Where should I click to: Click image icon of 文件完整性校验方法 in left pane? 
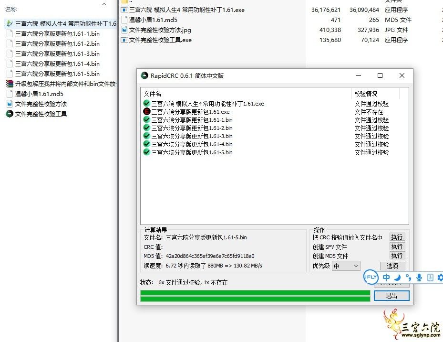point(10,104)
